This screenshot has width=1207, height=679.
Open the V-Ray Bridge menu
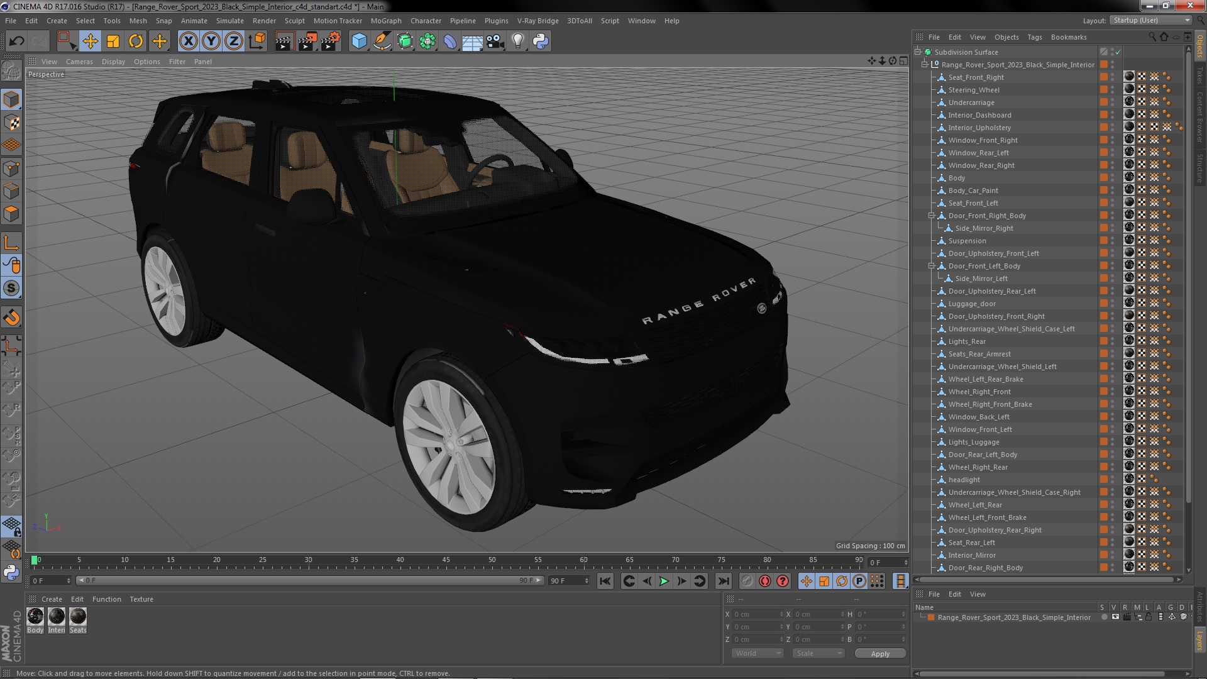(537, 21)
